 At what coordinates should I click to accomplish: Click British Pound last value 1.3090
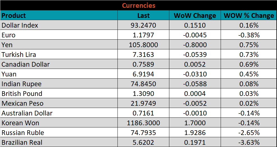143,94
